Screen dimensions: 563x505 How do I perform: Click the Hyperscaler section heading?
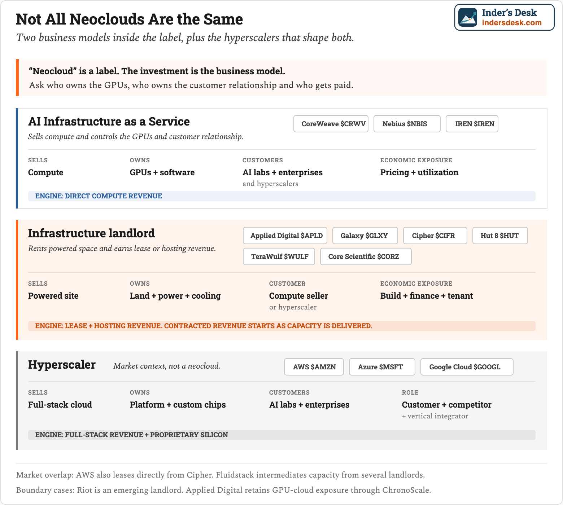(62, 365)
